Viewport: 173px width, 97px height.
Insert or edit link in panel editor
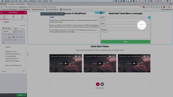[9, 34]
